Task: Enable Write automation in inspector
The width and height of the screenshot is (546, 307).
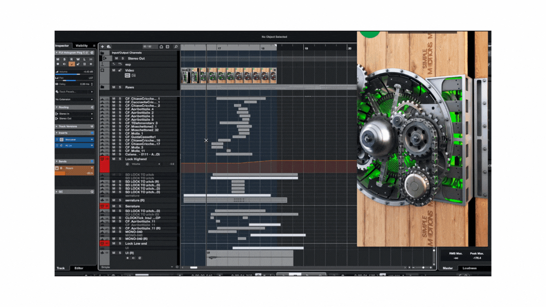Action: pyautogui.click(x=78, y=59)
